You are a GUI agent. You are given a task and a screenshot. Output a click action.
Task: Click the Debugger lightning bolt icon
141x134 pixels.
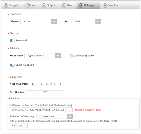(81, 5)
